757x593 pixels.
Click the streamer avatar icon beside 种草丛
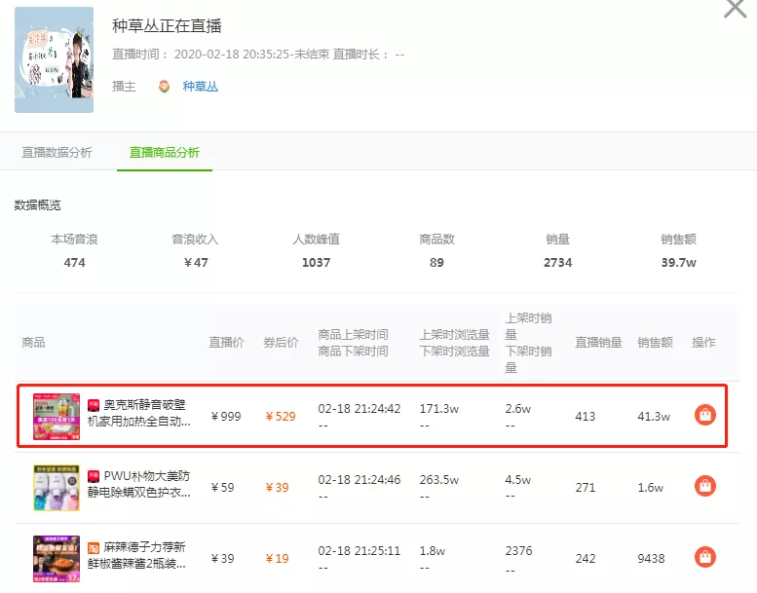[x=164, y=87]
